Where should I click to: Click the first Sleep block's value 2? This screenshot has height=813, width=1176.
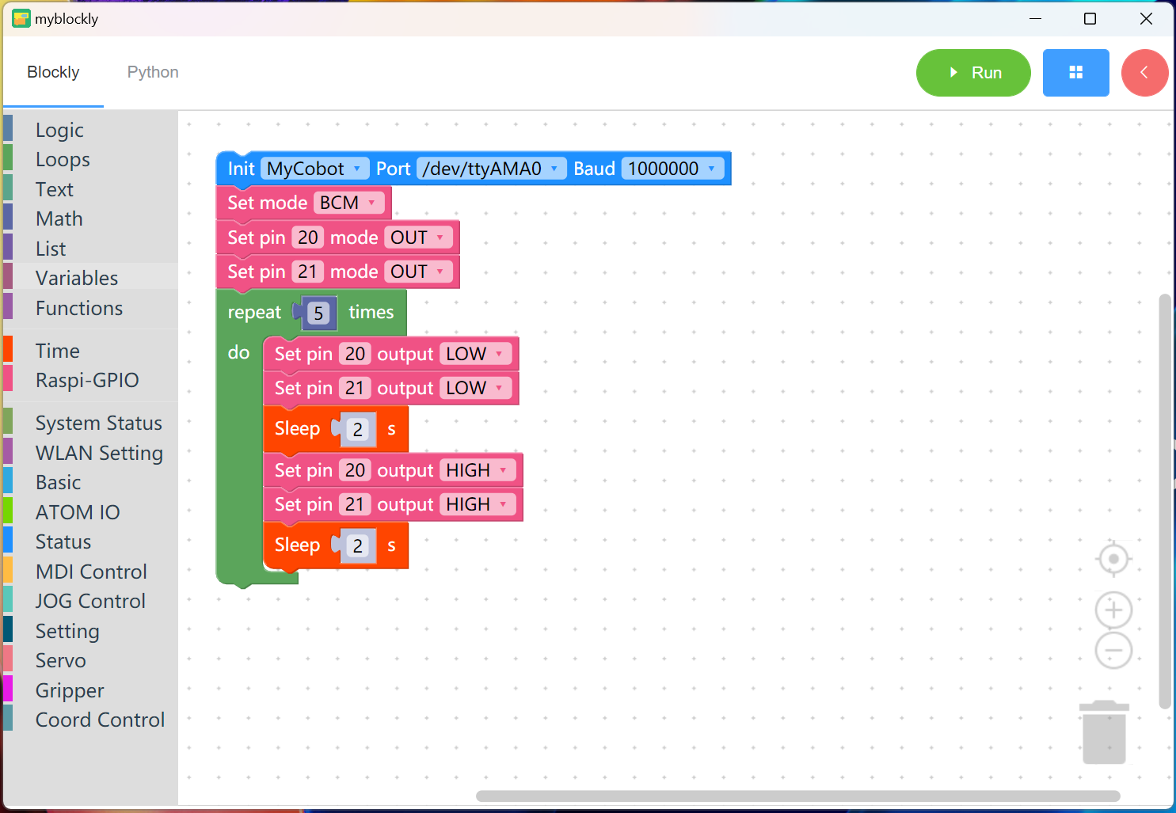(358, 430)
